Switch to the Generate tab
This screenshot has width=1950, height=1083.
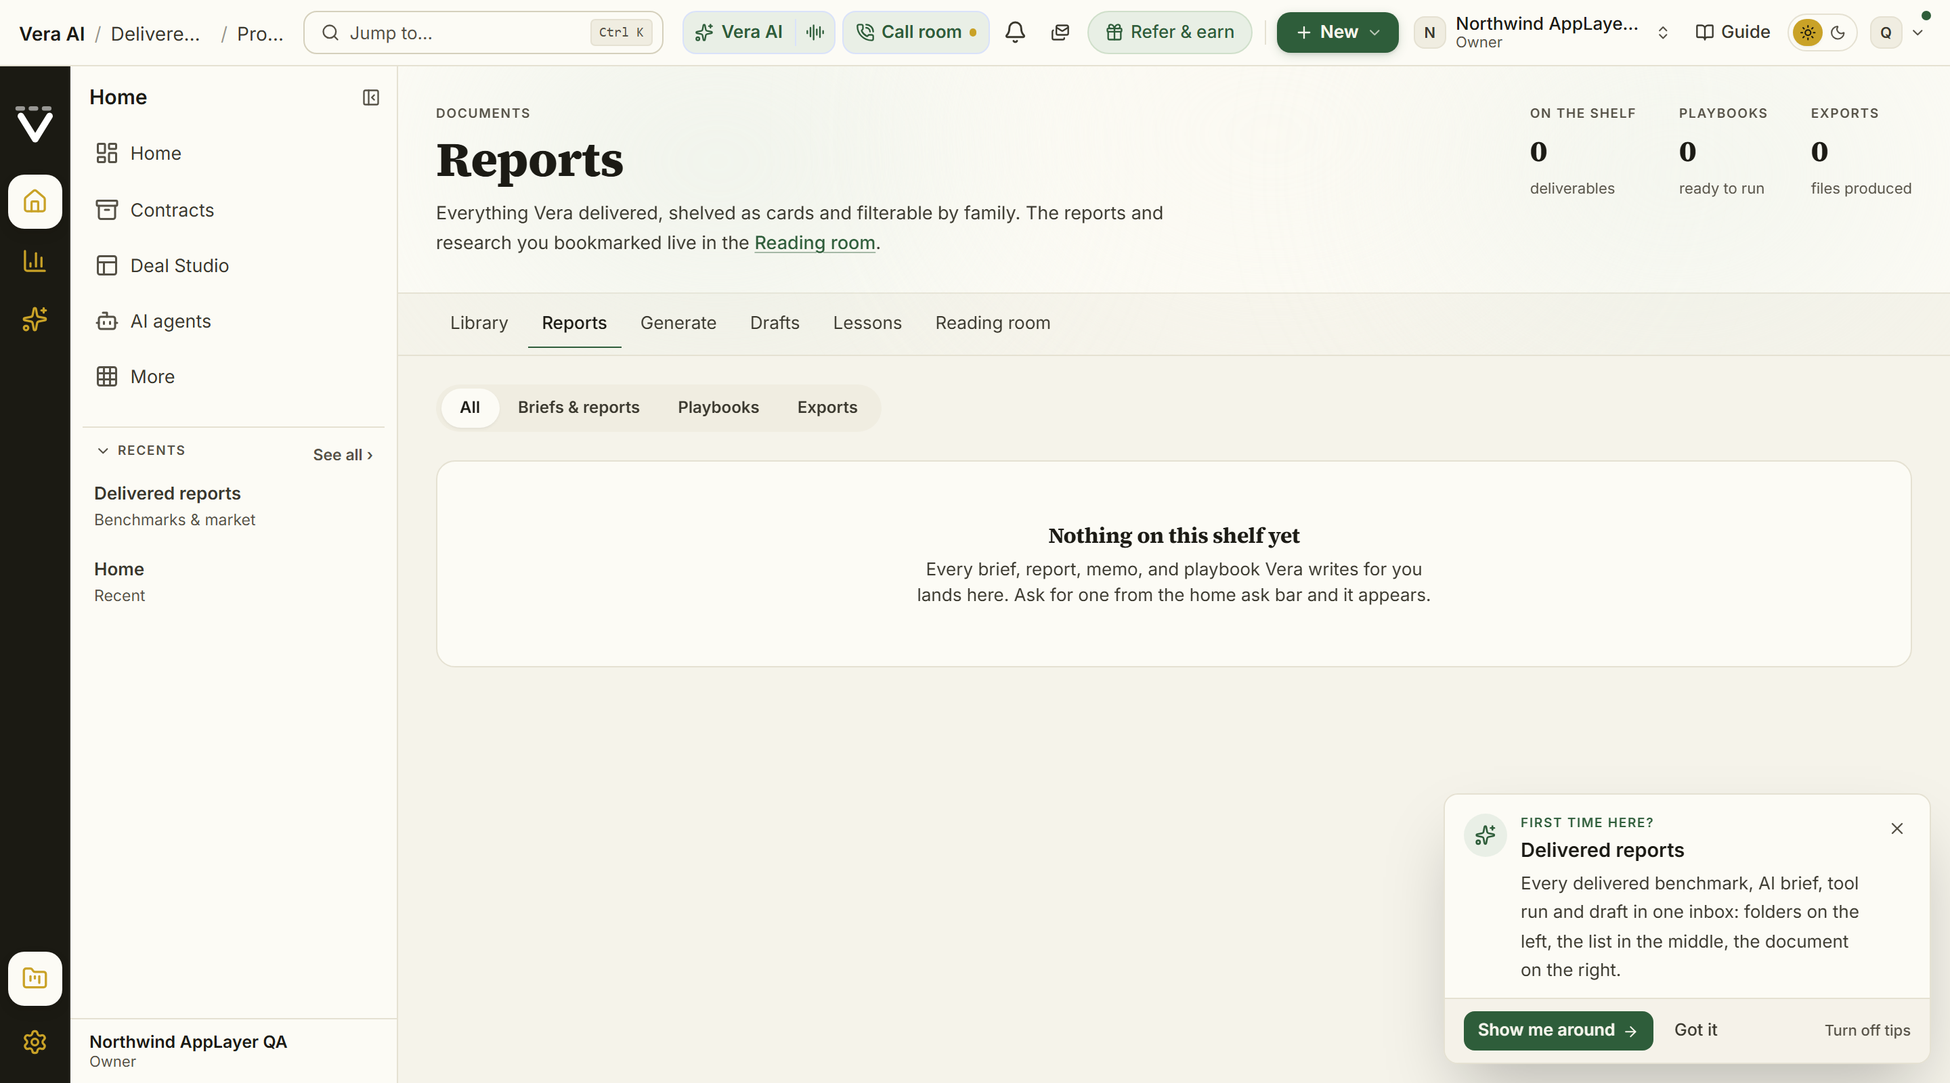678,323
